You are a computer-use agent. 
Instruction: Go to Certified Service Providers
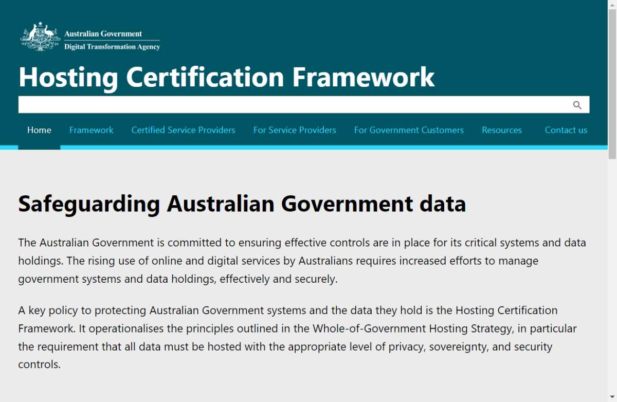point(183,130)
